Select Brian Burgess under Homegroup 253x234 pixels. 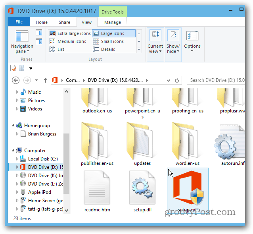tap(39, 134)
